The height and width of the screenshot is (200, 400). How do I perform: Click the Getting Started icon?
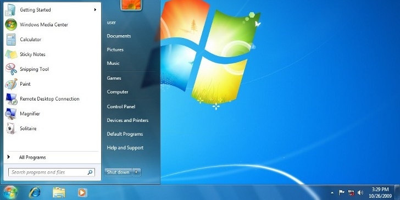pos(11,10)
